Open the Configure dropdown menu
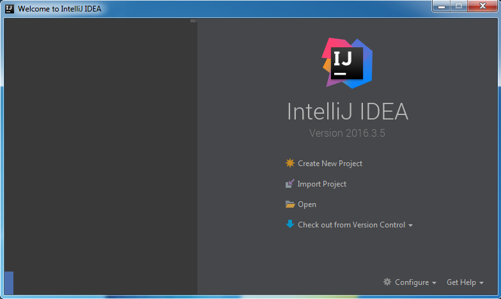Screen dimensions: 501x299 [412, 282]
